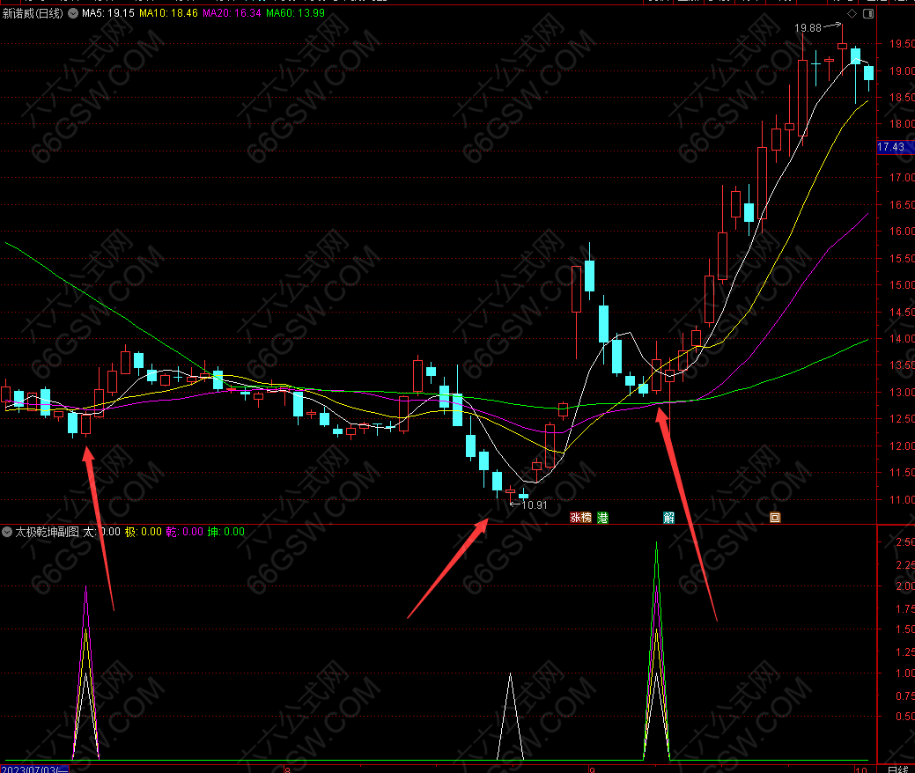Click the 坤: 0.00 value label

[x=225, y=532]
